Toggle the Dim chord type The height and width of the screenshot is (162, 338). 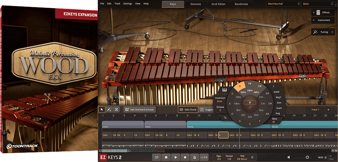click(x=279, y=103)
